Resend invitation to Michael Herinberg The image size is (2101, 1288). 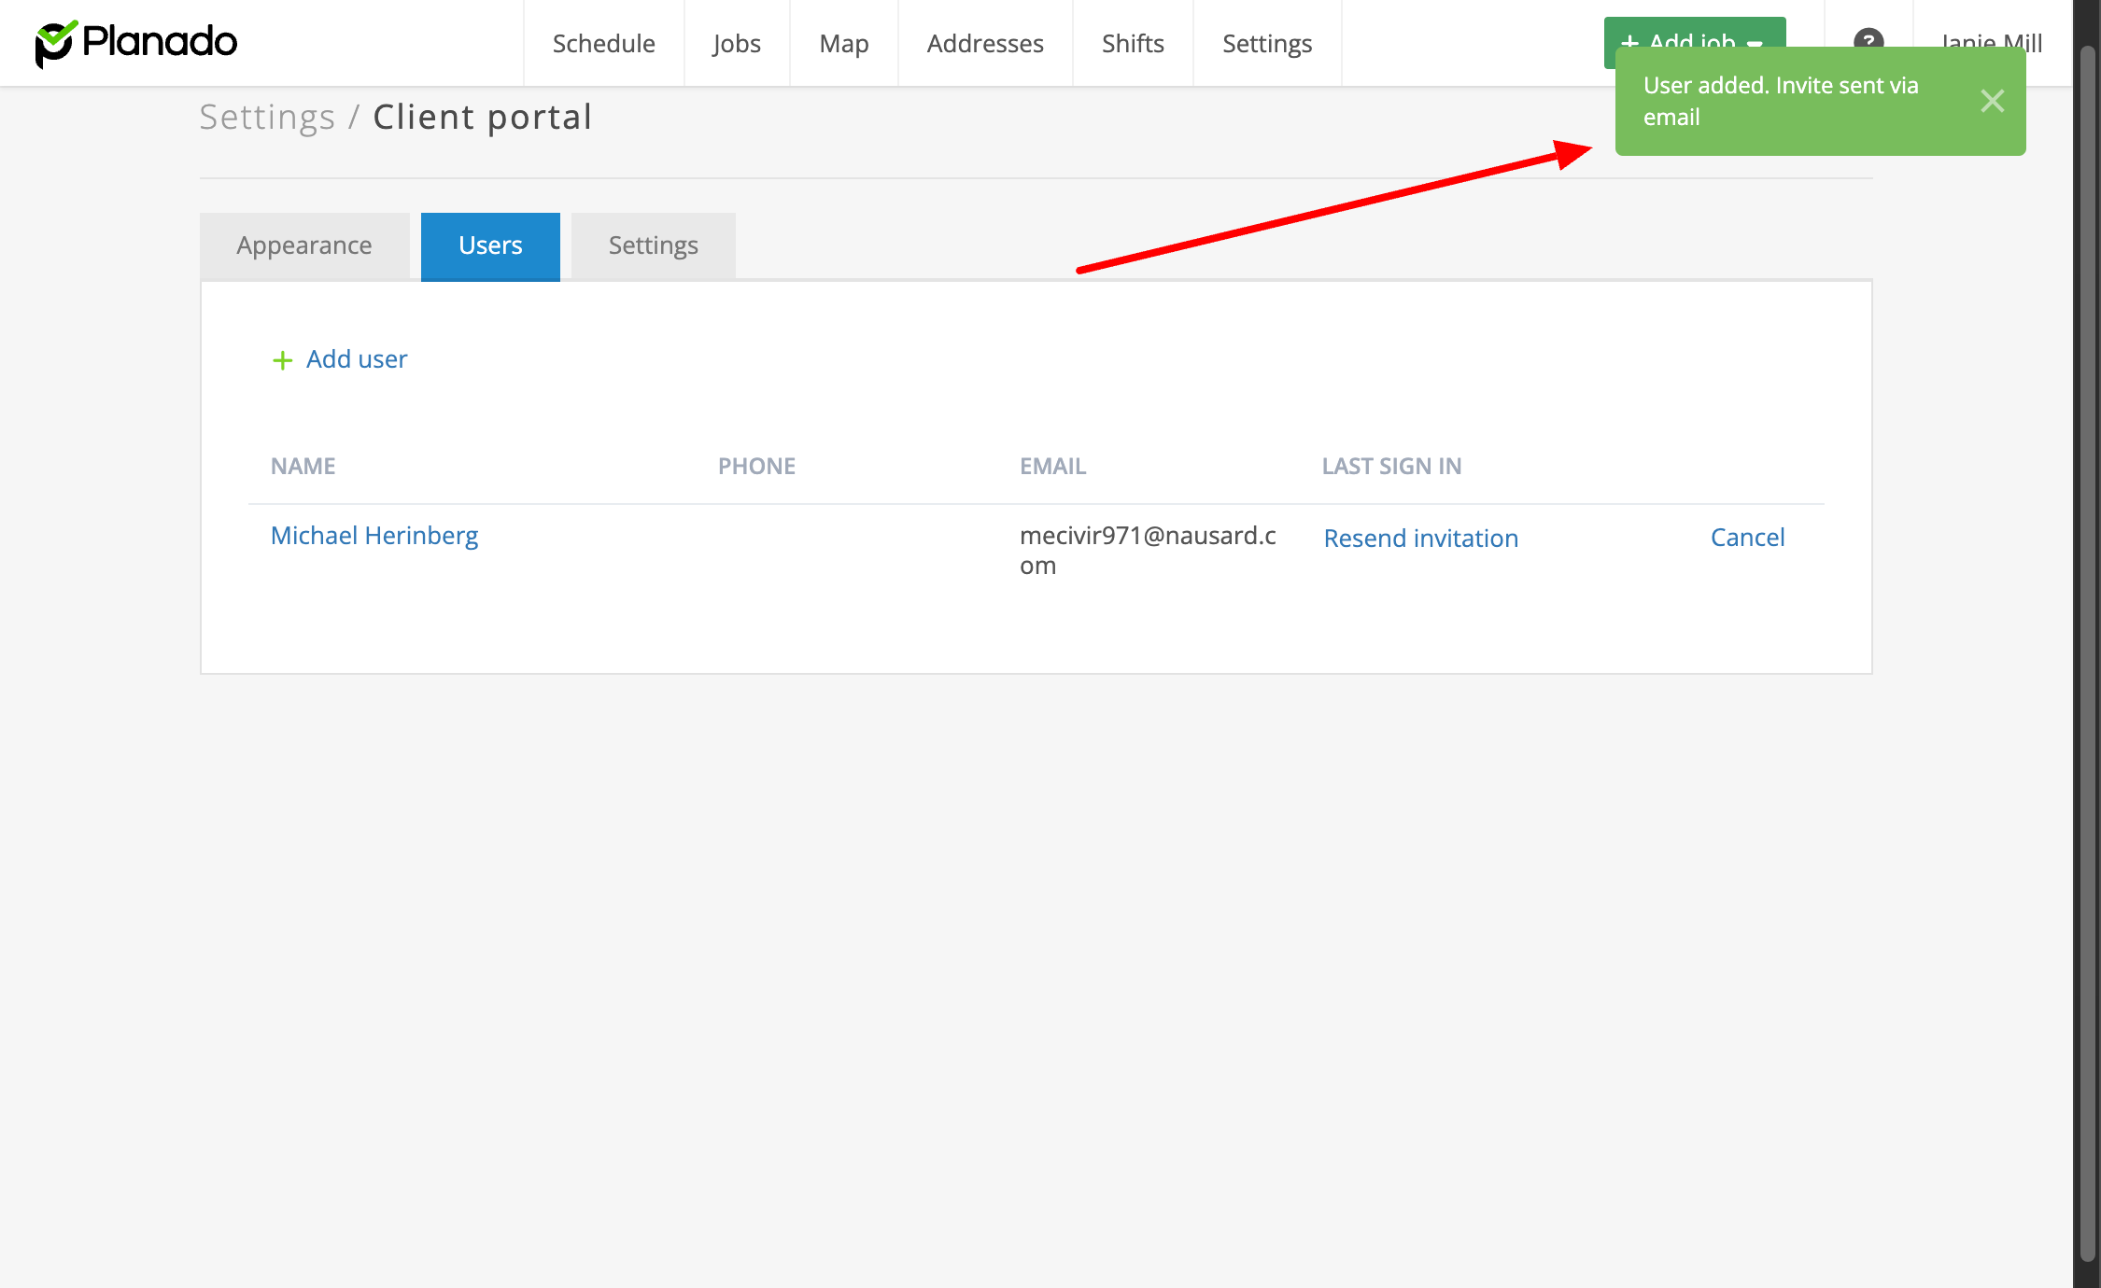1420,539
